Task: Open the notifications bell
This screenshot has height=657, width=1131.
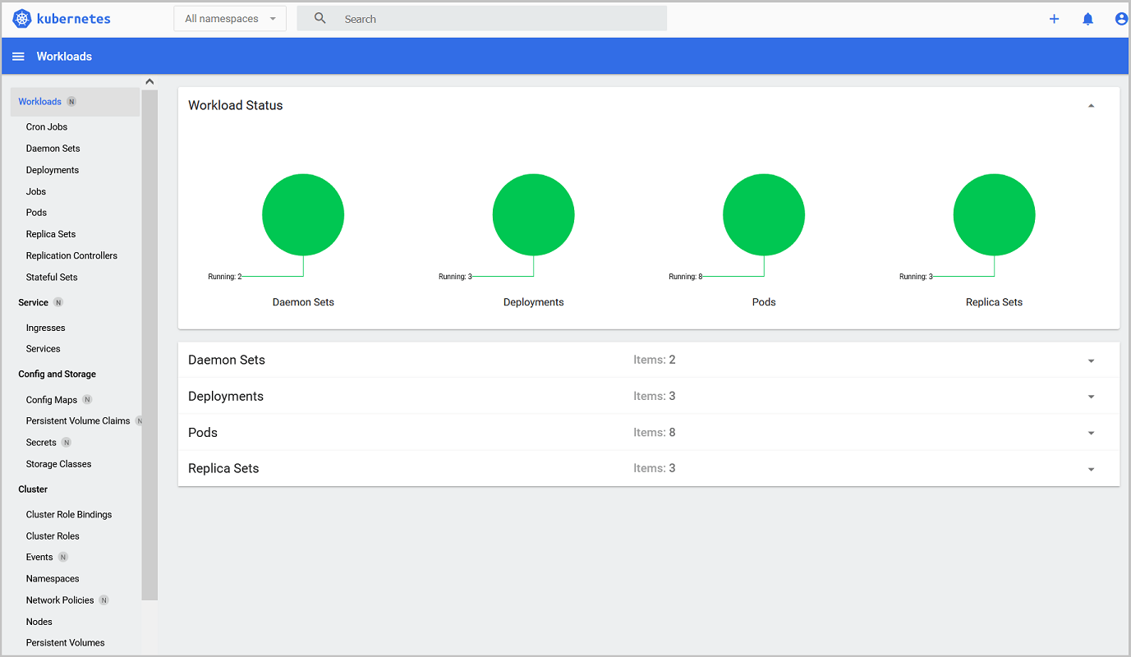Action: 1087,18
